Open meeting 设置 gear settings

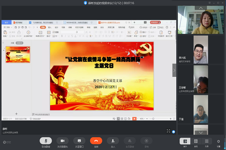(x=218, y=141)
